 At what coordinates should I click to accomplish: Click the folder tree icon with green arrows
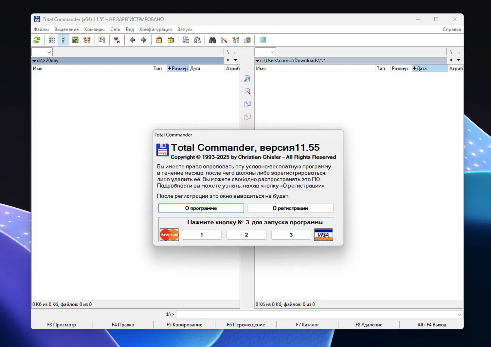pos(102,40)
